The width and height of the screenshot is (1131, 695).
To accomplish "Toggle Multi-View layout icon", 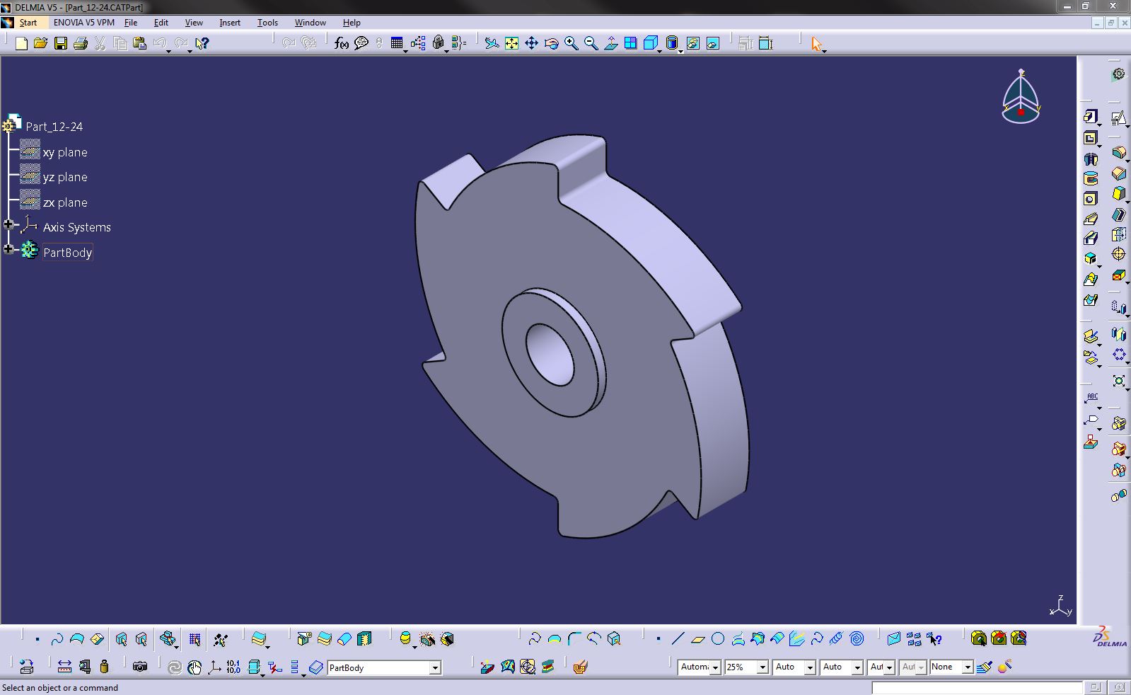I will [630, 44].
